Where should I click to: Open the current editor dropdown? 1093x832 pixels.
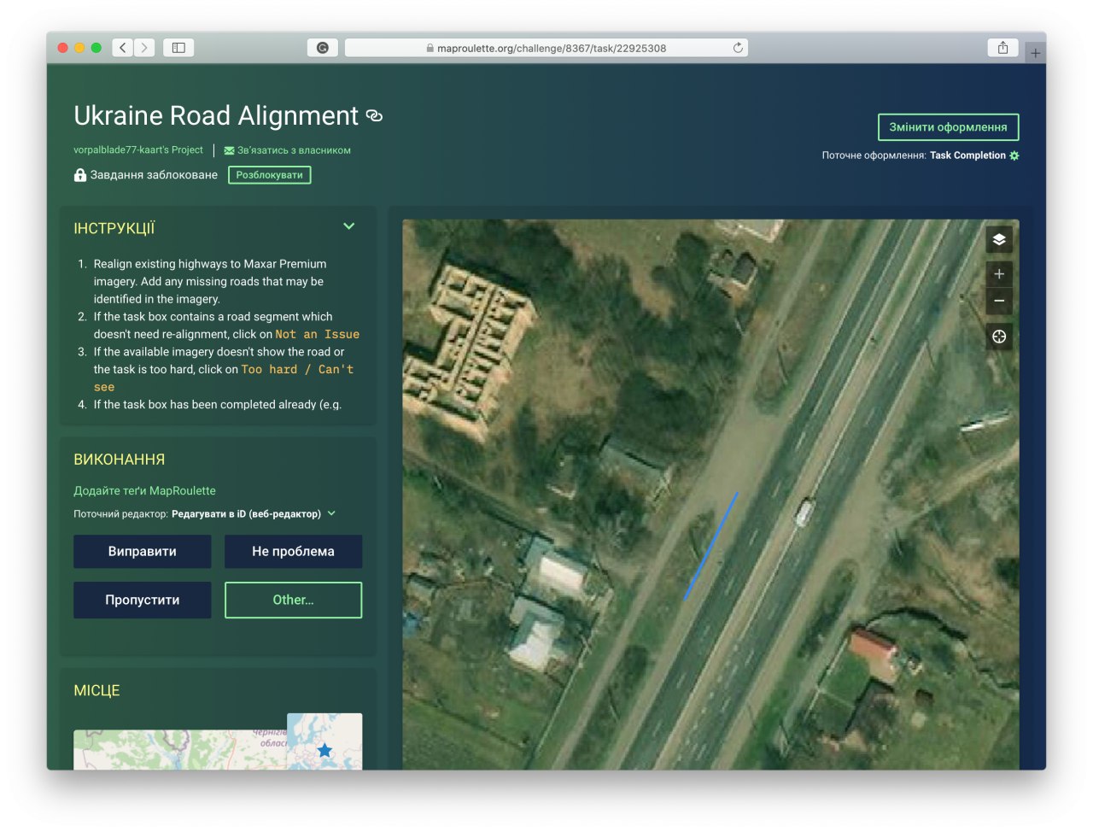(x=331, y=513)
